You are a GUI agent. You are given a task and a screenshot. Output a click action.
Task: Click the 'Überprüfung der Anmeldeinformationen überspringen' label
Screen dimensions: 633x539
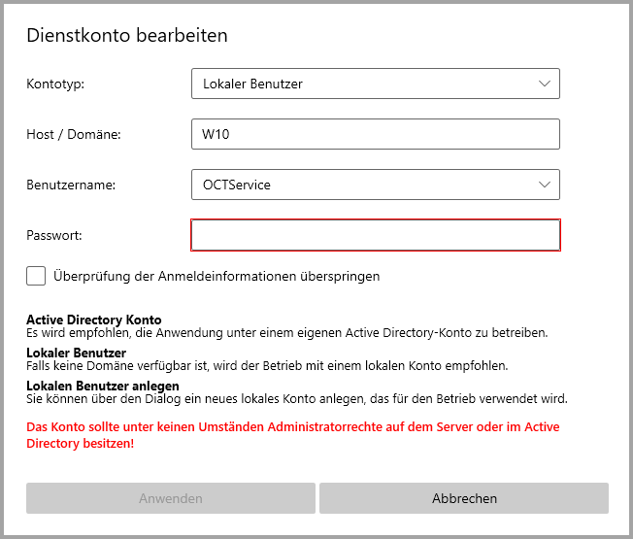tap(217, 276)
